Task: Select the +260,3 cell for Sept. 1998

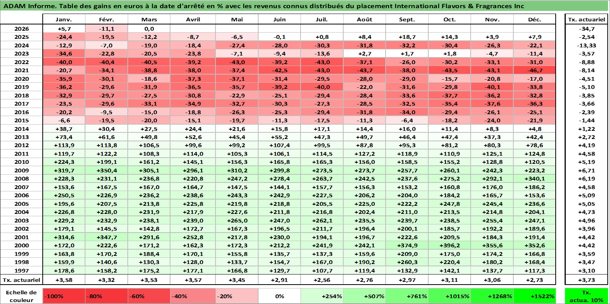Action: point(407,262)
